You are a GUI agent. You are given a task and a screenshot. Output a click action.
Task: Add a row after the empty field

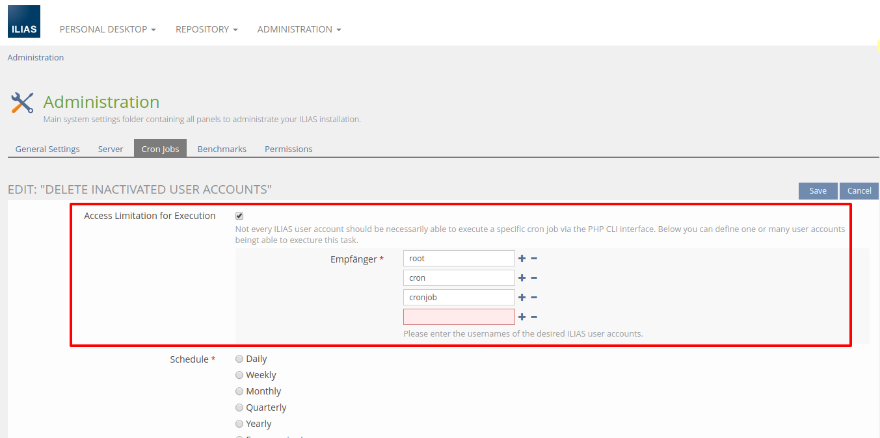pyautogui.click(x=522, y=317)
